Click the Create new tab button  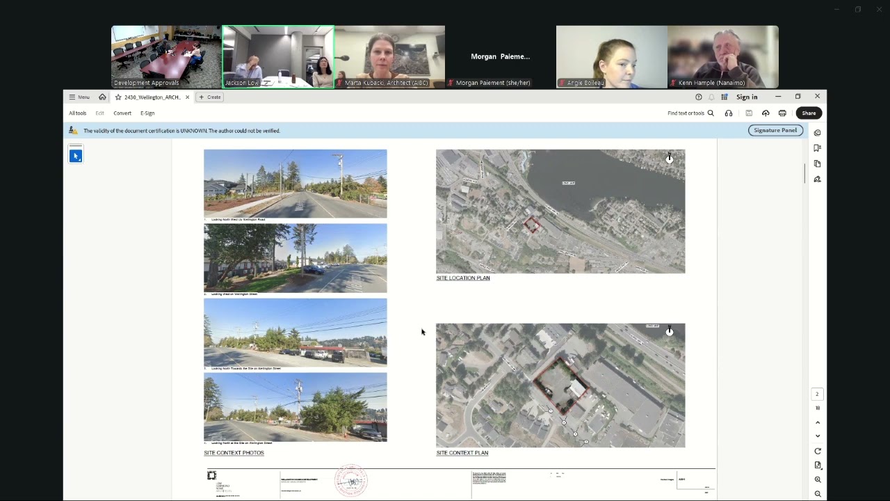click(209, 97)
